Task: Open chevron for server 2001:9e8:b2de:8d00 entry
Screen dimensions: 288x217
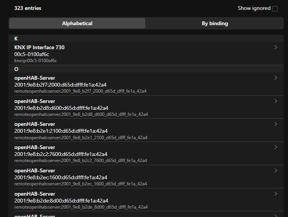Action: [276, 194]
